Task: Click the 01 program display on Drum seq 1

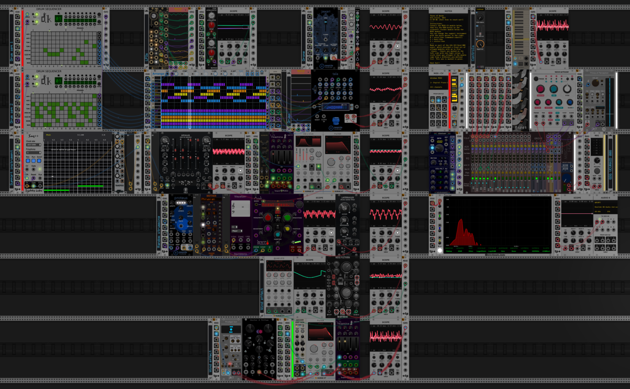Action: 59,18
